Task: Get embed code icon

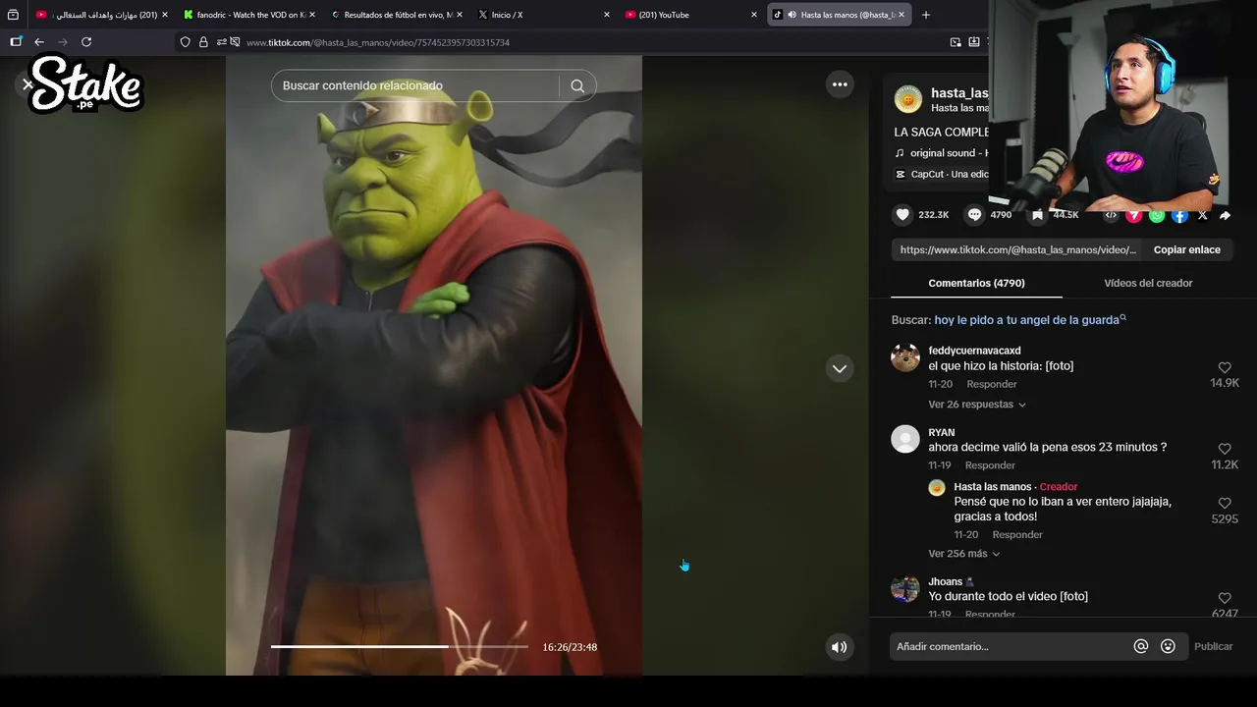Action: click(x=1111, y=215)
